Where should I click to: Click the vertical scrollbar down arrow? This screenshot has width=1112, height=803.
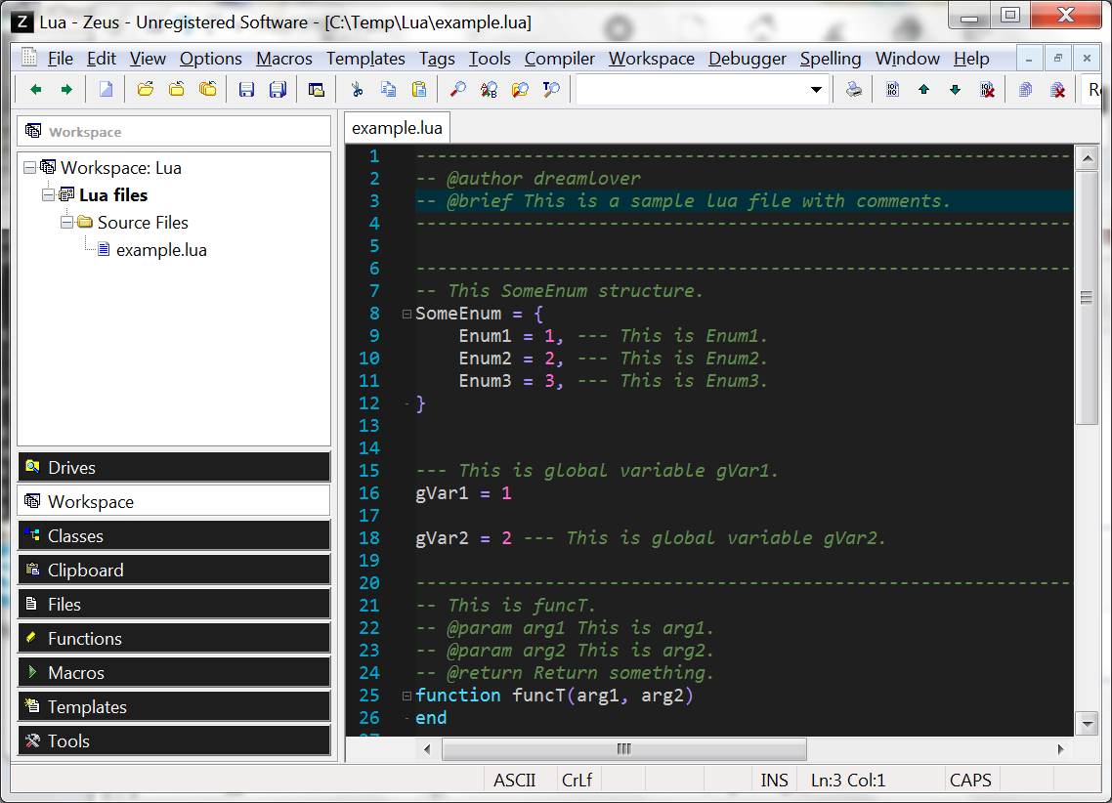(x=1087, y=724)
